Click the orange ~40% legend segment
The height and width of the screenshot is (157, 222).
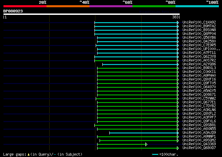(68, 6)
